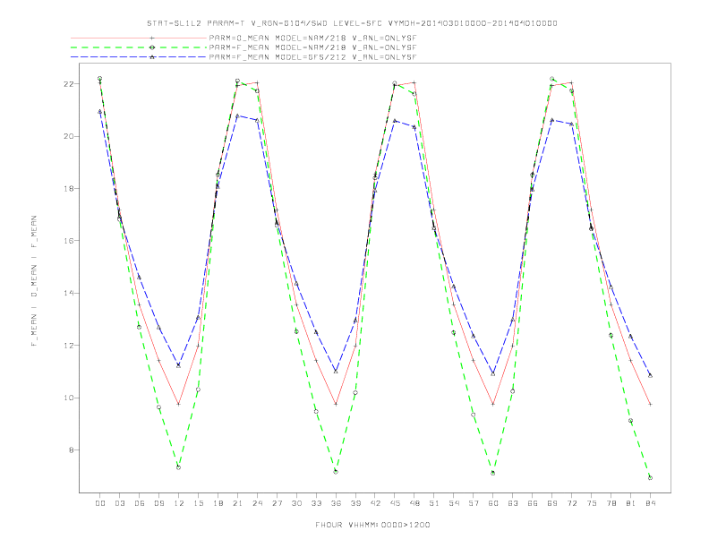Click x-axis tick label '48'
The width and height of the screenshot is (709, 548).
(x=414, y=503)
